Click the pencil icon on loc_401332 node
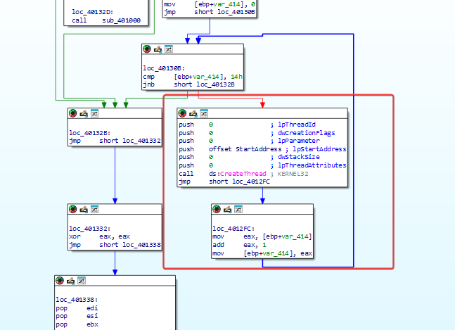 [x=84, y=209]
